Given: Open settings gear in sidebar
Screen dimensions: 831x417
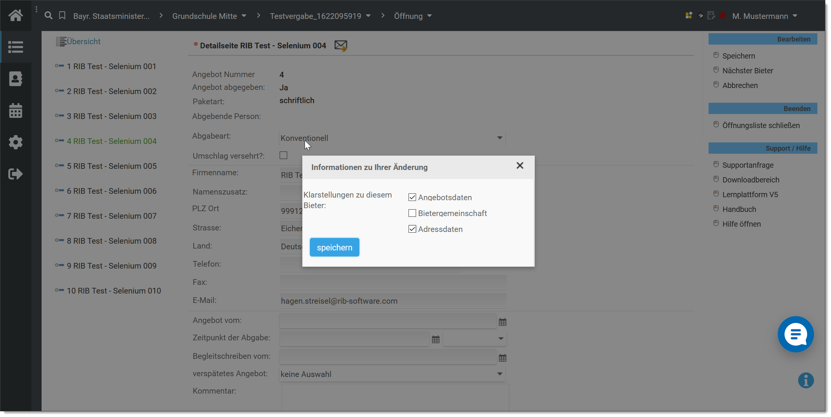Looking at the screenshot, I should [15, 142].
